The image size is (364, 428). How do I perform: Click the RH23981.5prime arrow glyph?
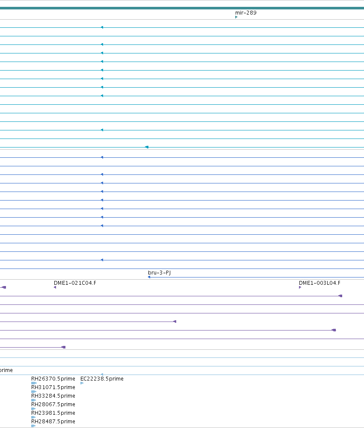tap(33, 417)
